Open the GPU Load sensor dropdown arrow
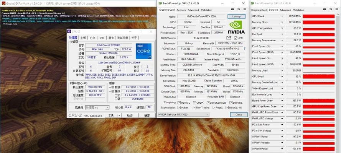Image resolution: width=341 pixels, height=153 pixels. pyautogui.click(x=282, y=76)
